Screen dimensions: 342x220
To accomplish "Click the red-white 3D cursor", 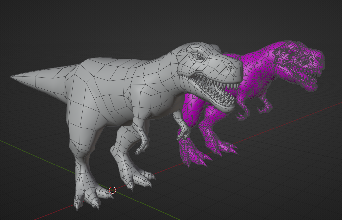I will (112, 190).
